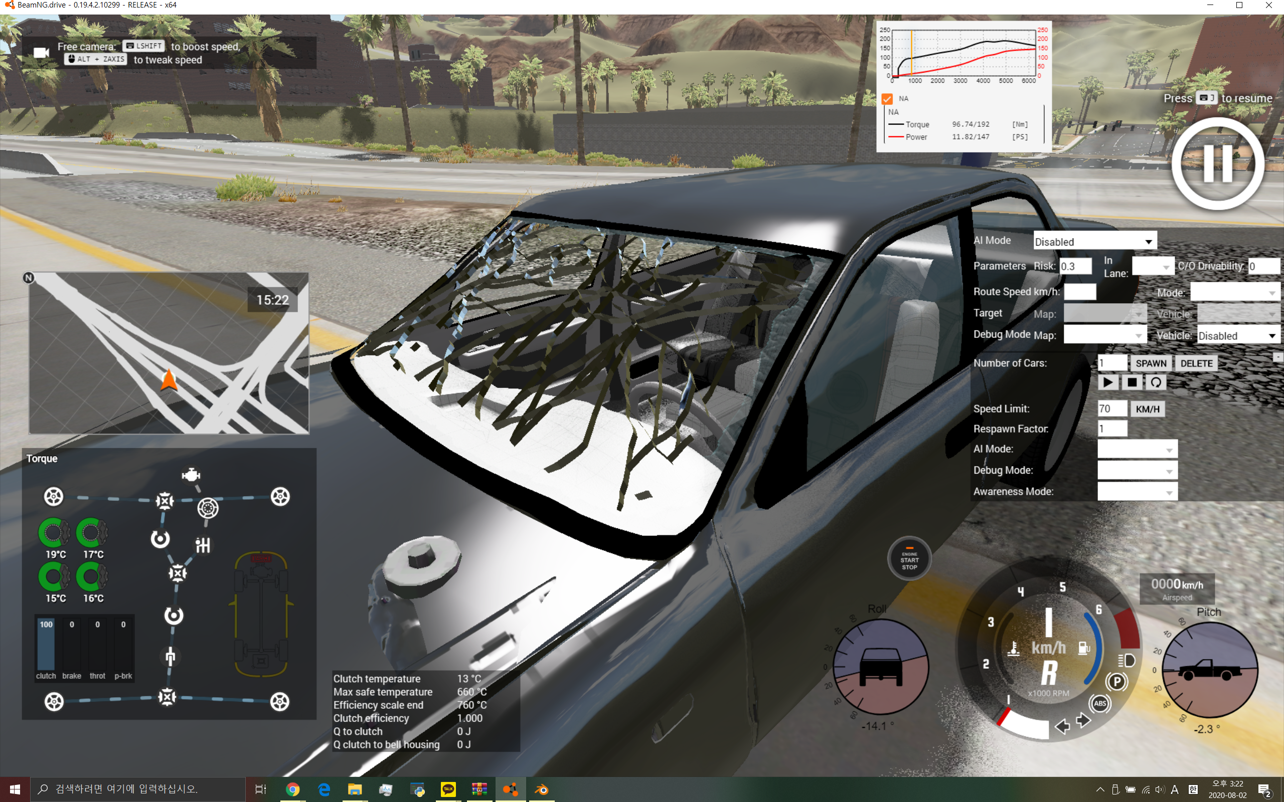Click the left turn signal arrow
This screenshot has height=802, width=1284.
click(x=1062, y=726)
